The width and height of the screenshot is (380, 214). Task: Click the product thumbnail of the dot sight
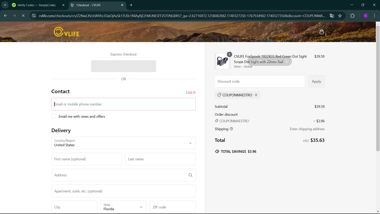point(222,61)
